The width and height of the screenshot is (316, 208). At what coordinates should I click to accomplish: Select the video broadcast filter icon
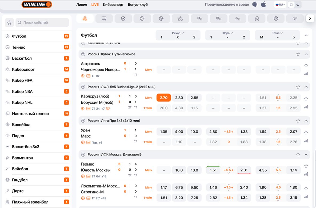104,18
